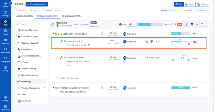Screen dimensions: 214x112
Task: Open the Add a new key result dropdown
Action: pos(69,78)
